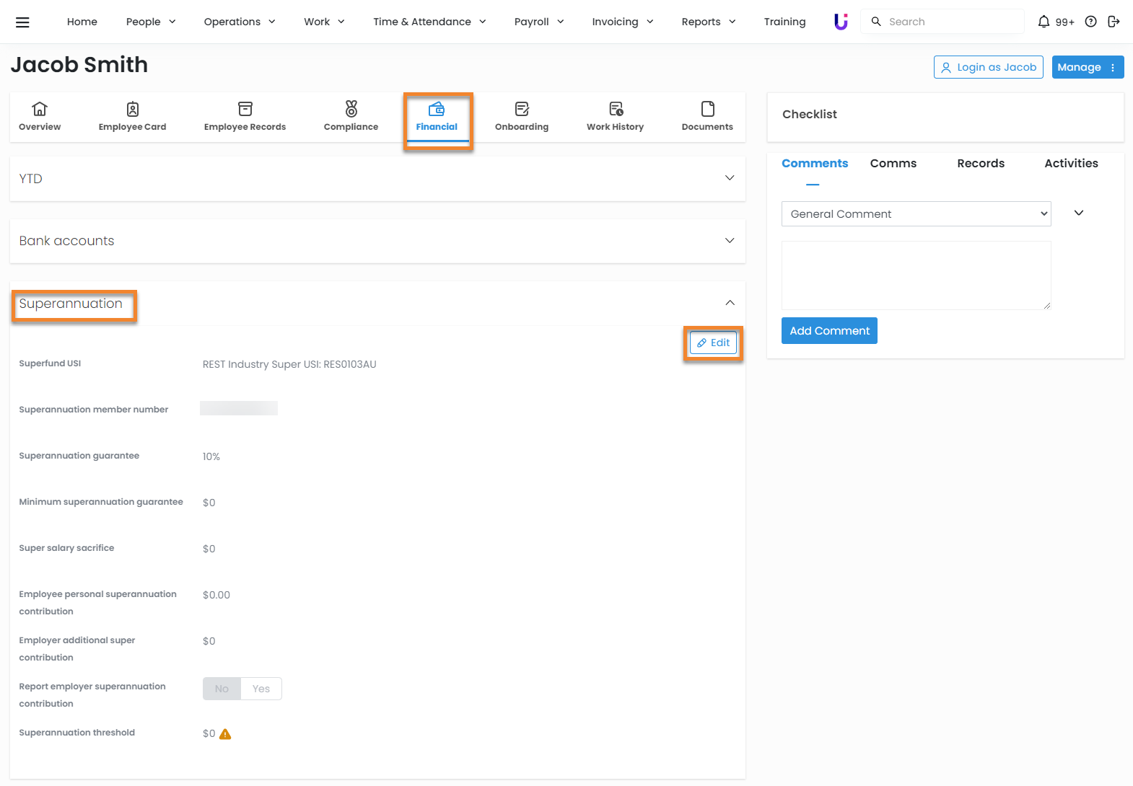1133x786 pixels.
Task: Click the notifications bell icon
Action: [x=1044, y=22]
